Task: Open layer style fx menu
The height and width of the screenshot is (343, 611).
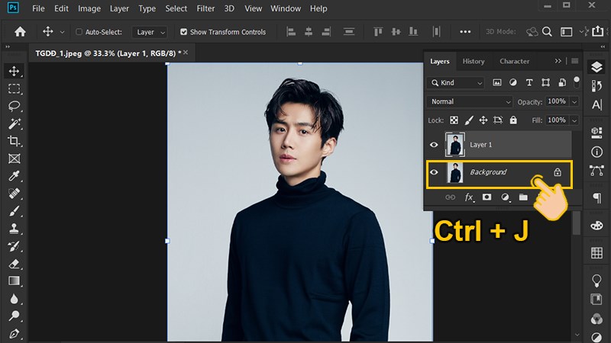Action: pyautogui.click(x=469, y=197)
